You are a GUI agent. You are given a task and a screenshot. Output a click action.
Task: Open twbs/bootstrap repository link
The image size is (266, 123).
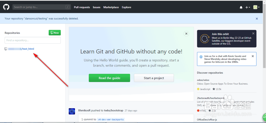tap(114, 111)
